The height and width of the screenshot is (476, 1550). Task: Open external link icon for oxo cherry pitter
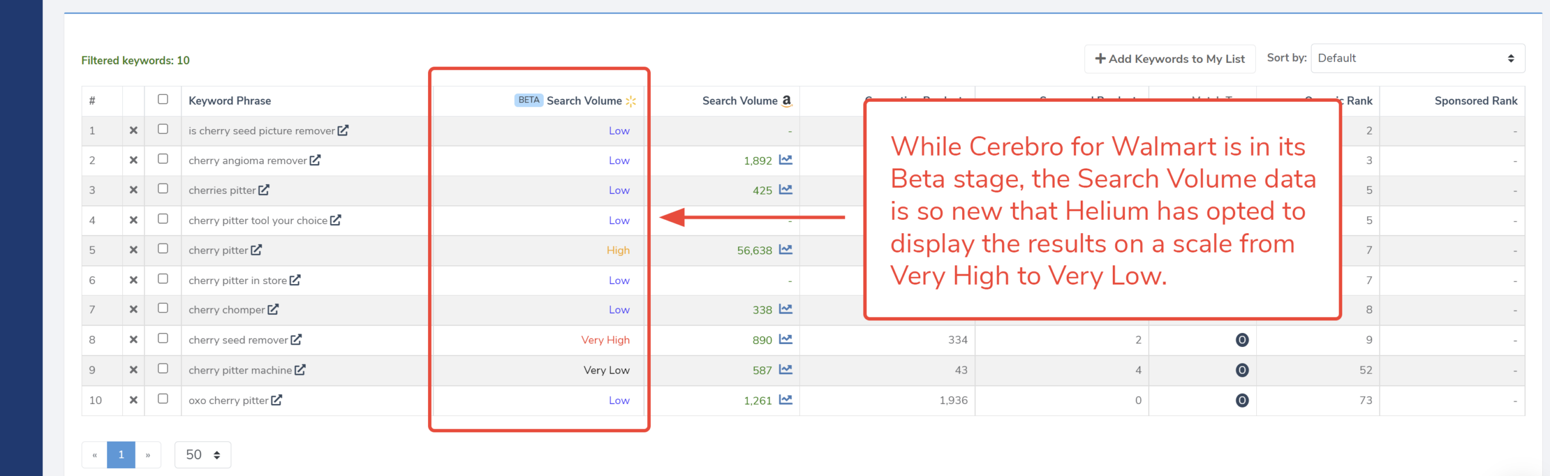pos(276,400)
